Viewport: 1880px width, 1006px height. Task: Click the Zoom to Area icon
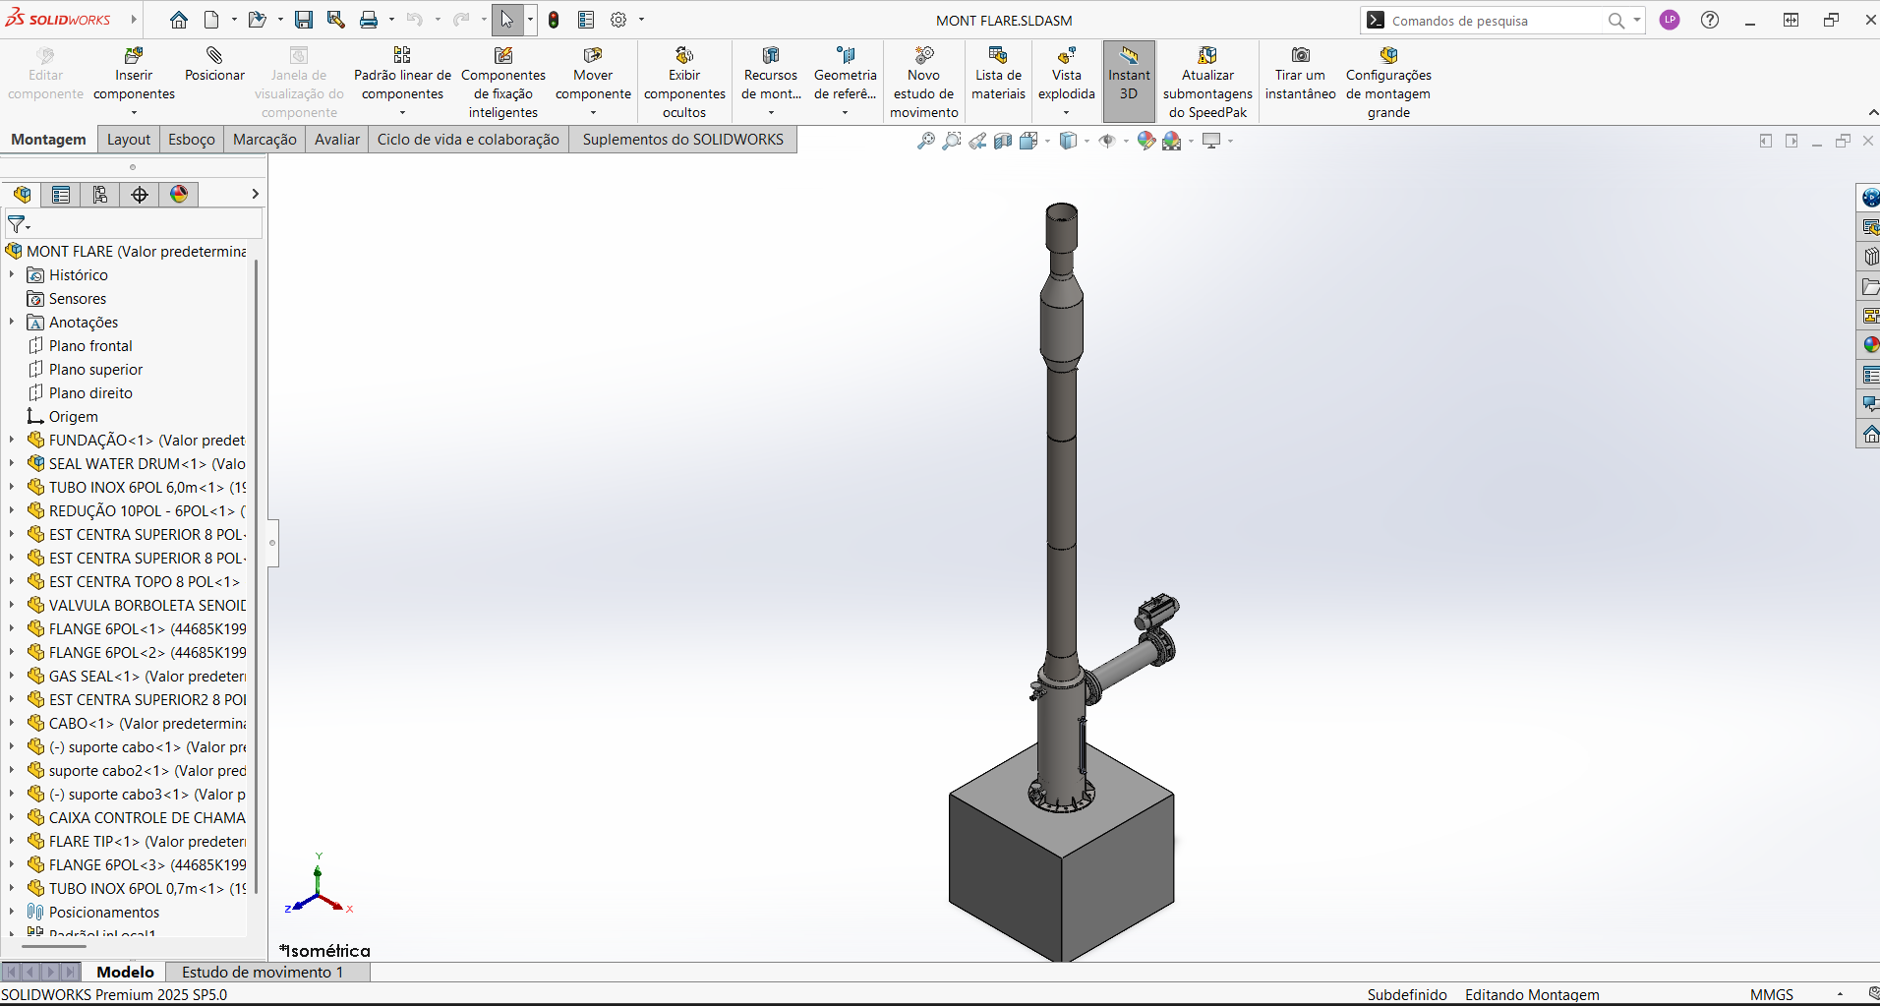[x=952, y=141]
